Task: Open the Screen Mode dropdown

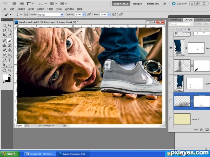Action: 63,3
